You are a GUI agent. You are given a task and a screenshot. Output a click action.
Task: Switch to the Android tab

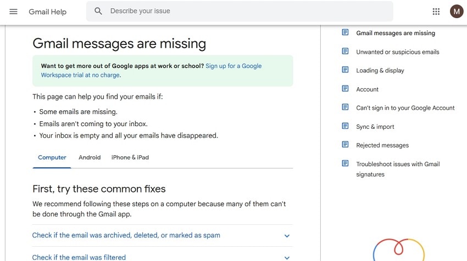click(x=90, y=157)
